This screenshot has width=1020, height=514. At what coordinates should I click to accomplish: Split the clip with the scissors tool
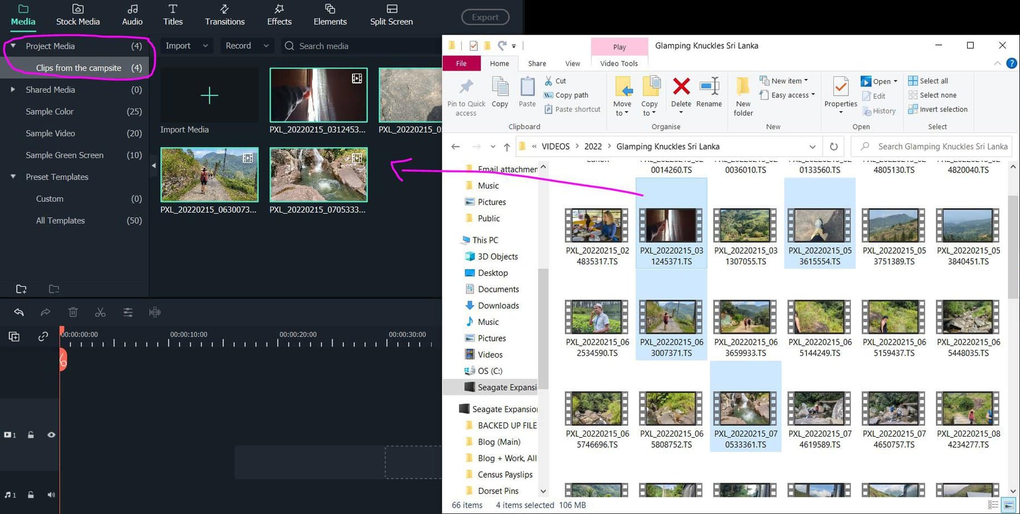point(100,312)
